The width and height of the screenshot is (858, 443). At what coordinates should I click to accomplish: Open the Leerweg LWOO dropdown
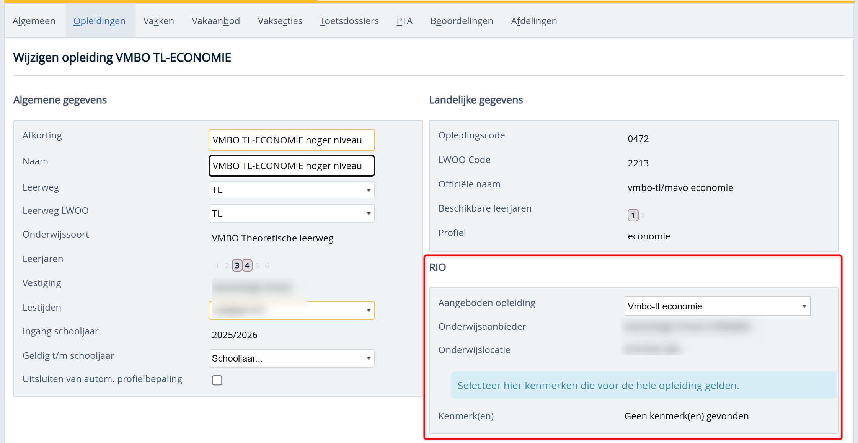tap(291, 214)
